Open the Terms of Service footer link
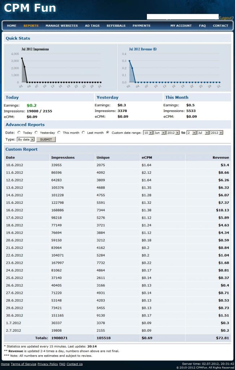This screenshot has height=370, width=235. coord(23,364)
